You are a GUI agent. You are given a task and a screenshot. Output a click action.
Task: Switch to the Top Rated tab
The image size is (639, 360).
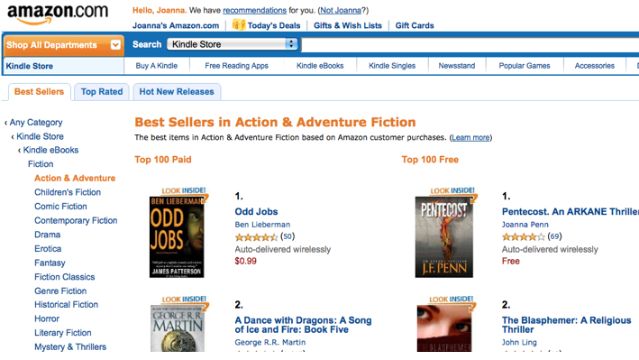102,92
